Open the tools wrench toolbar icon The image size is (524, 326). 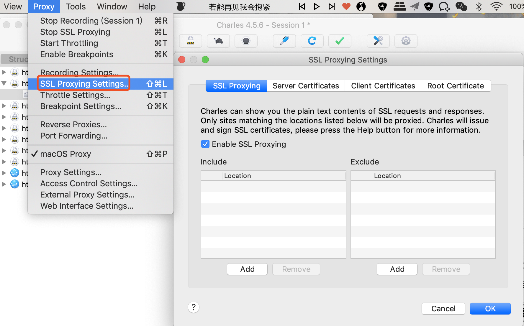coord(378,41)
